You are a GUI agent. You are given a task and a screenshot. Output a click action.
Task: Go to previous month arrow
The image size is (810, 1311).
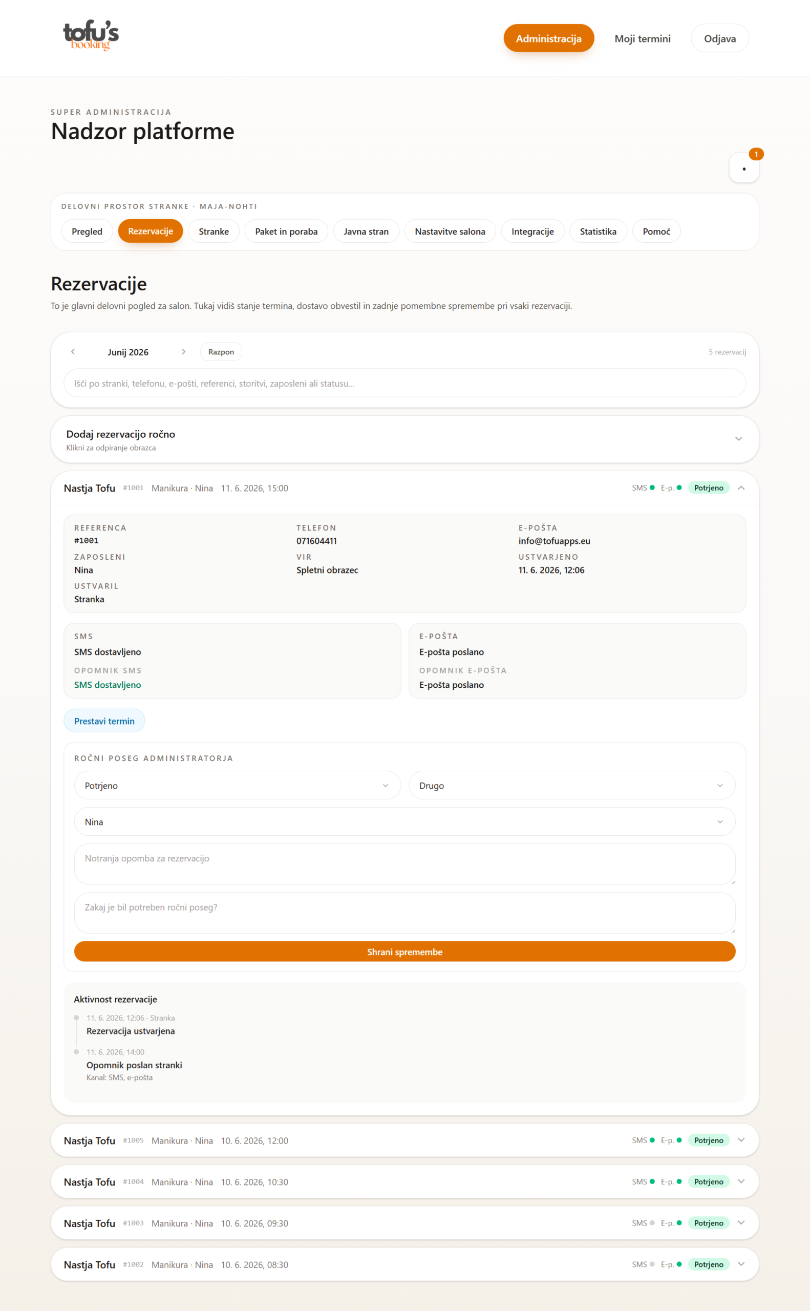point(73,351)
